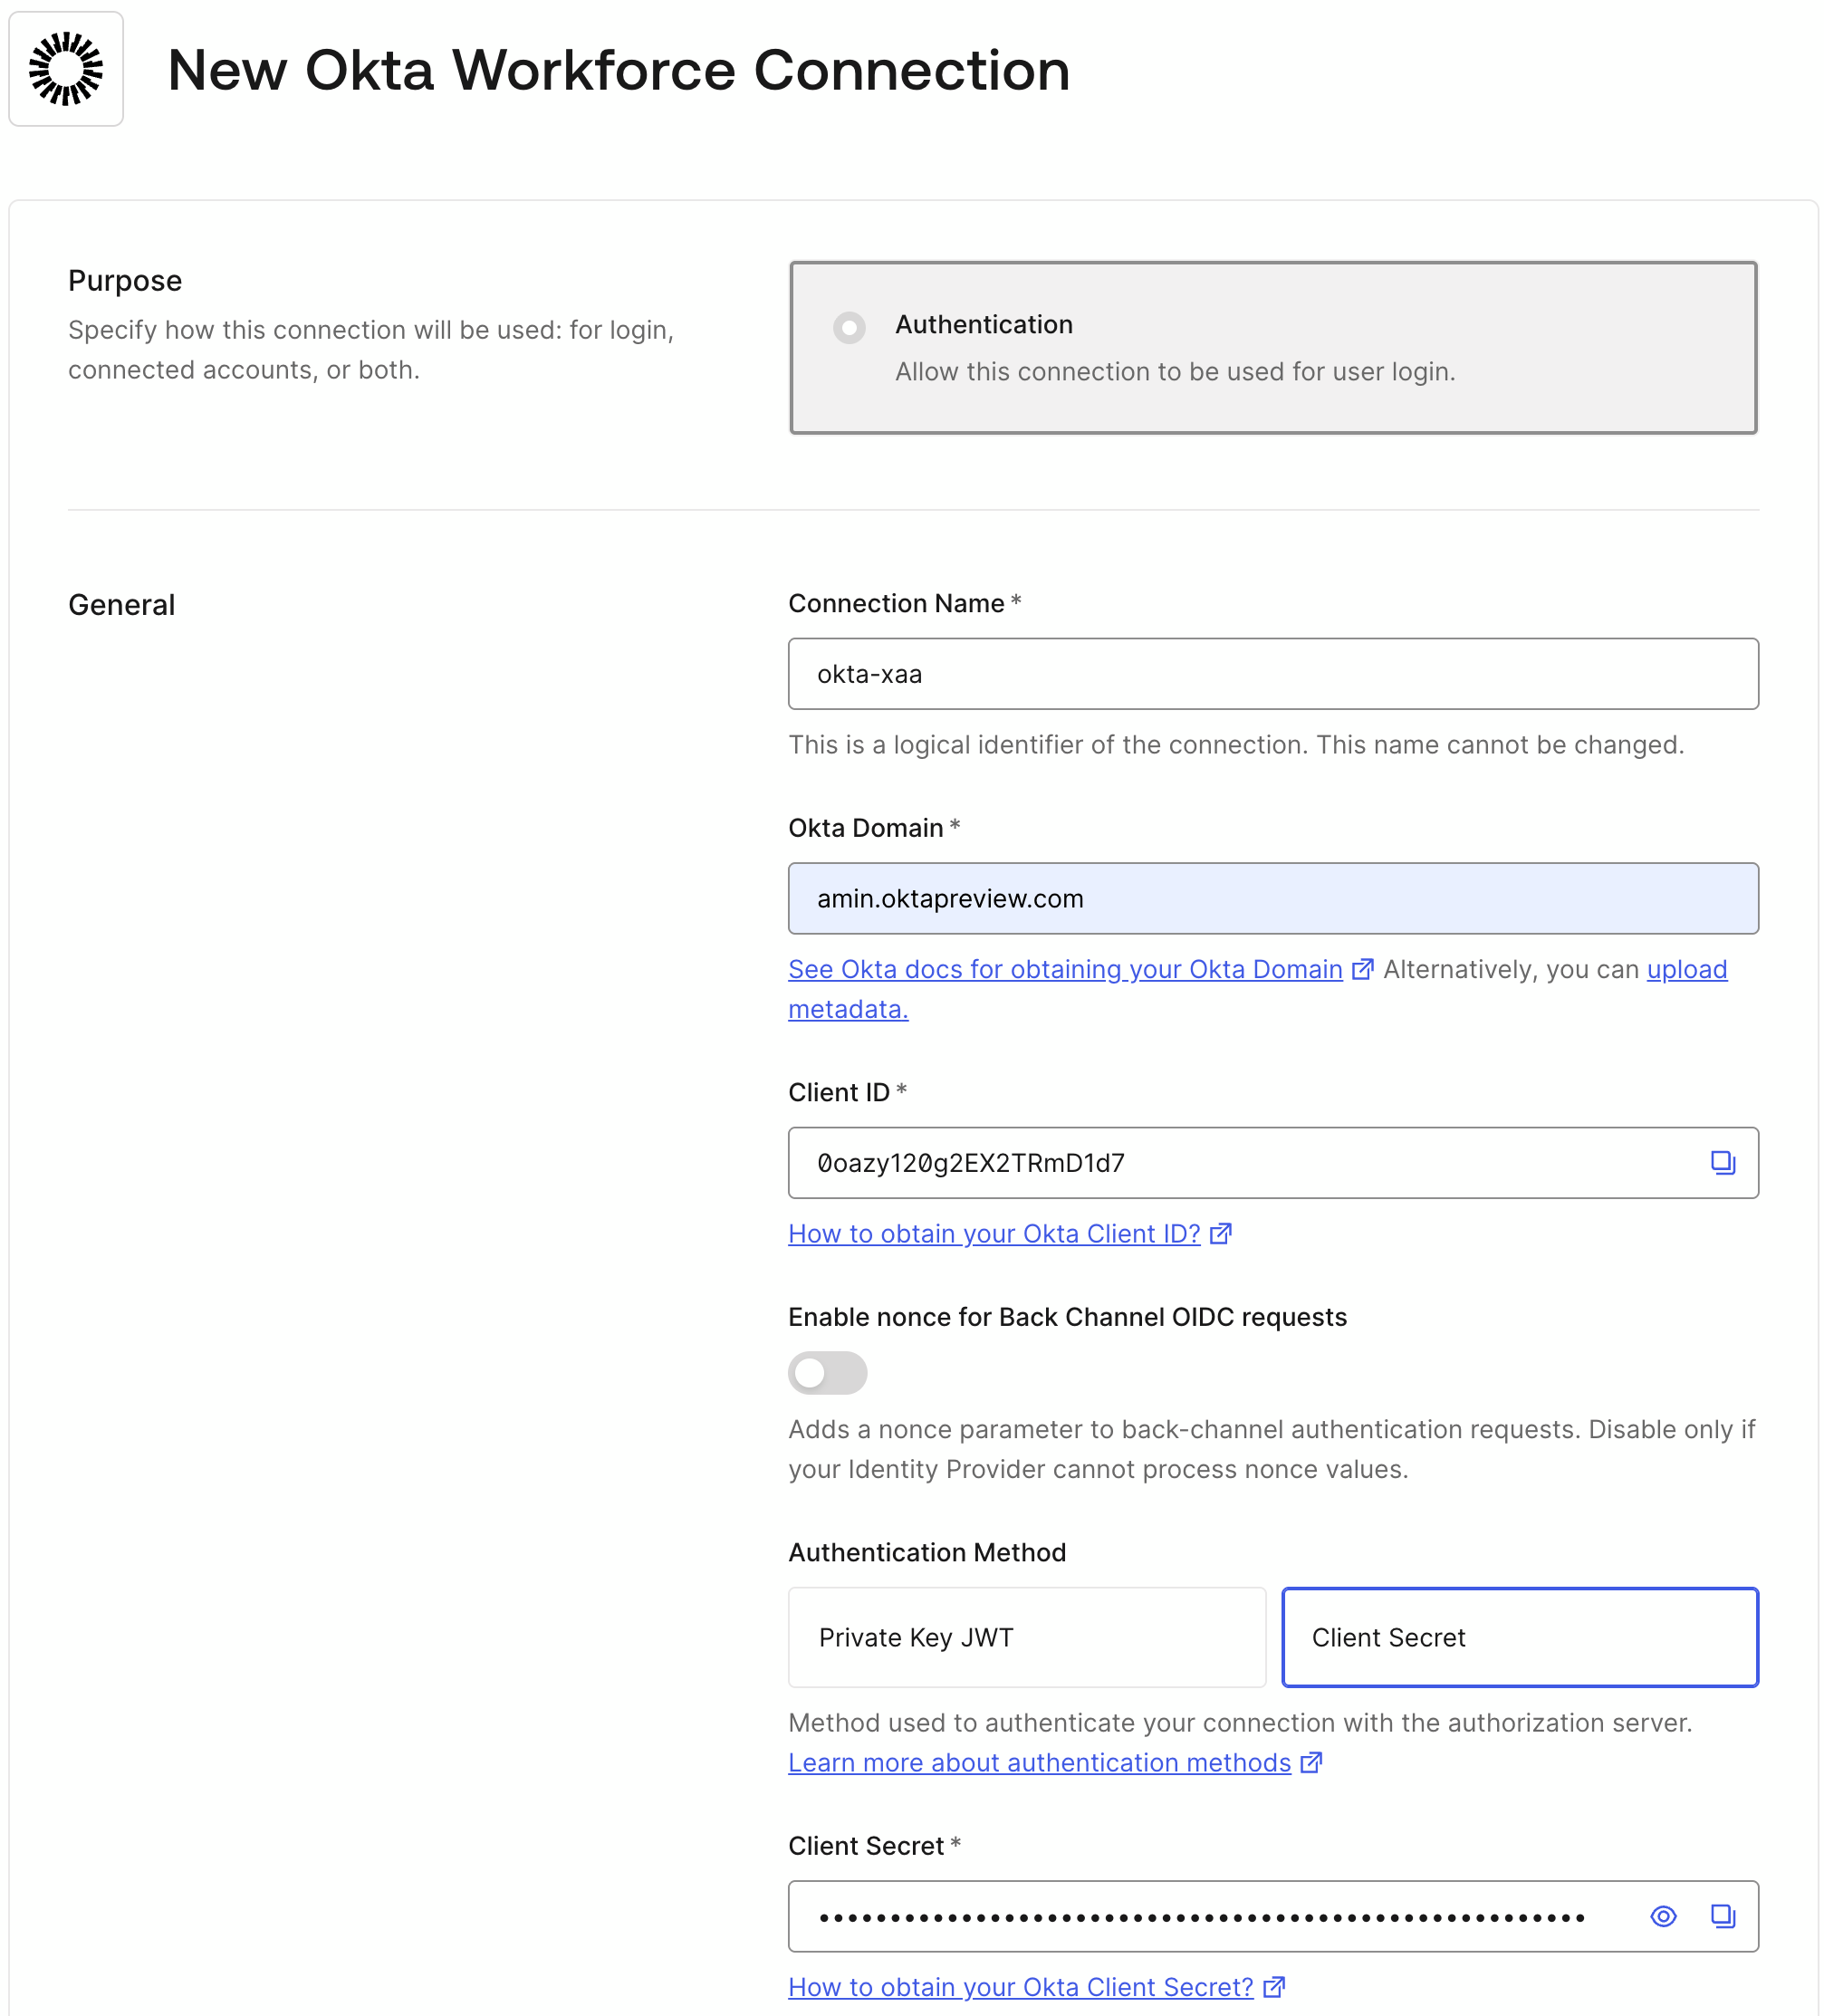Choose Private Key JWT authentication method
The width and height of the screenshot is (1824, 2016).
click(1027, 1637)
